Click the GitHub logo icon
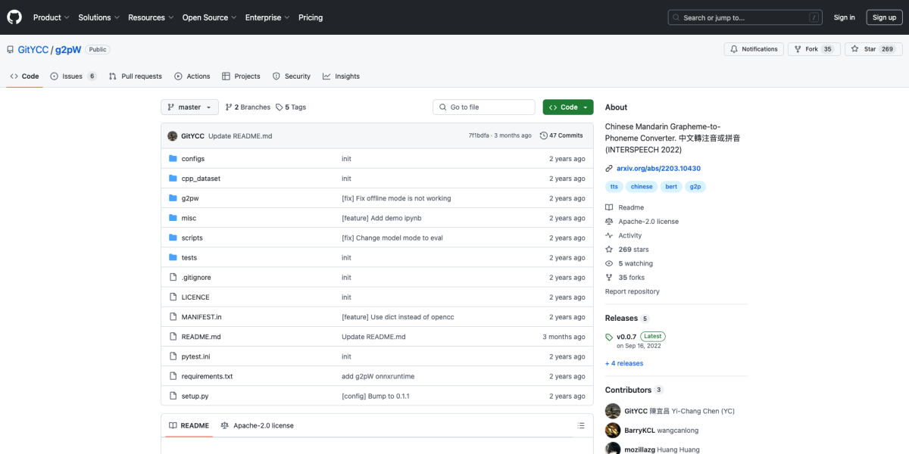Screen dimensions: 909x454 coord(14,17)
